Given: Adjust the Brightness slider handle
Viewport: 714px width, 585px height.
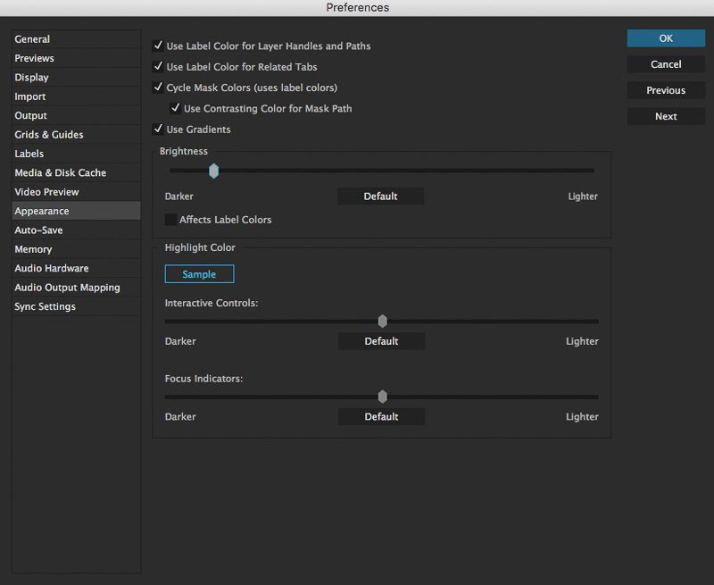Looking at the screenshot, I should pyautogui.click(x=214, y=171).
